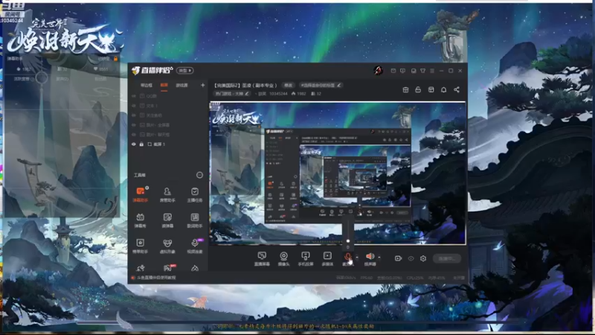This screenshot has height=335, width=595.
Task: Open the 热门游戏 category selector
Action: click(x=232, y=94)
